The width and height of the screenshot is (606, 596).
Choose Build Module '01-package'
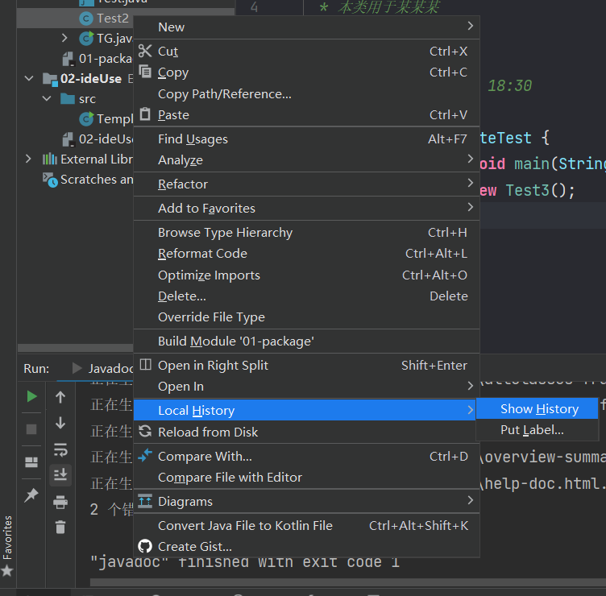click(x=306, y=341)
